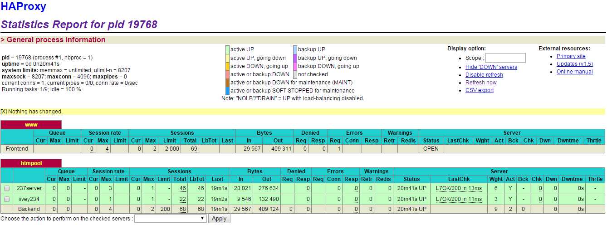The height and width of the screenshot is (225, 607).
Task: Click sessions total 46 for 237server
Action: tap(183, 188)
